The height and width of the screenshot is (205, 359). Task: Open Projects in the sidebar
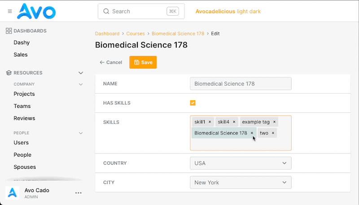click(24, 94)
